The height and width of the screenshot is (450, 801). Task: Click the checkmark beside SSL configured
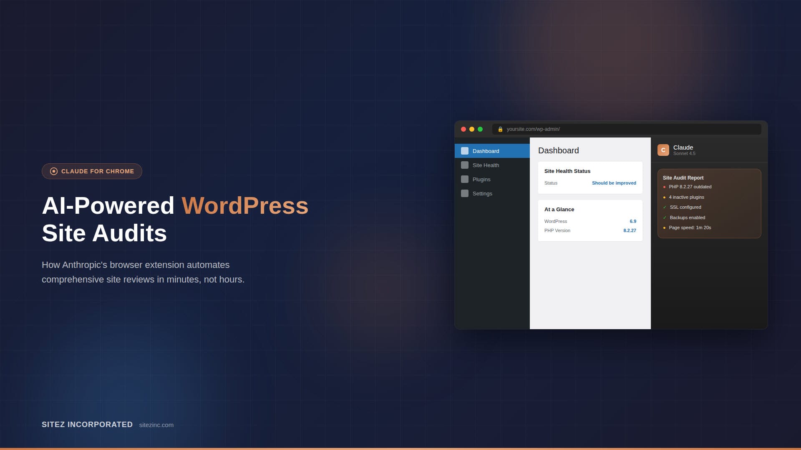pyautogui.click(x=665, y=207)
